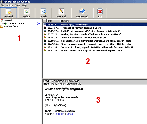Click the Title line in preview header
Screen dimensions: 147x124
pyautogui.click(x=62, y=84)
